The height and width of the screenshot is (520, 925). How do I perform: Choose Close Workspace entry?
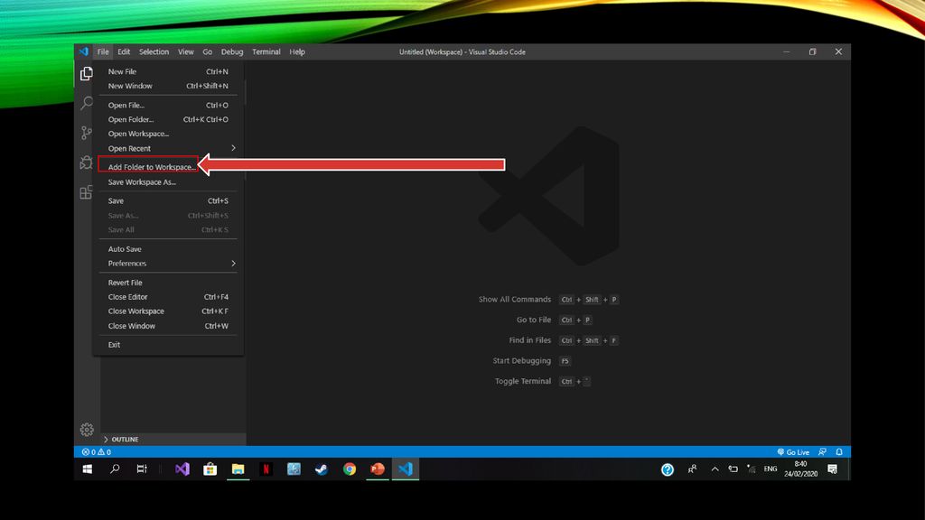tap(168, 311)
